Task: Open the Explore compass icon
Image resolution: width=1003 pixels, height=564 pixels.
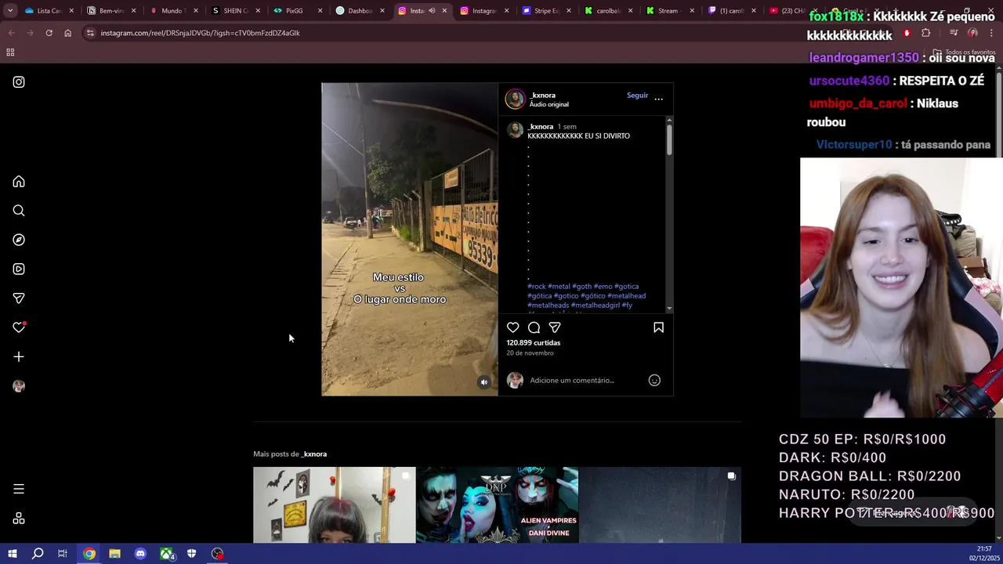Action: tap(19, 240)
